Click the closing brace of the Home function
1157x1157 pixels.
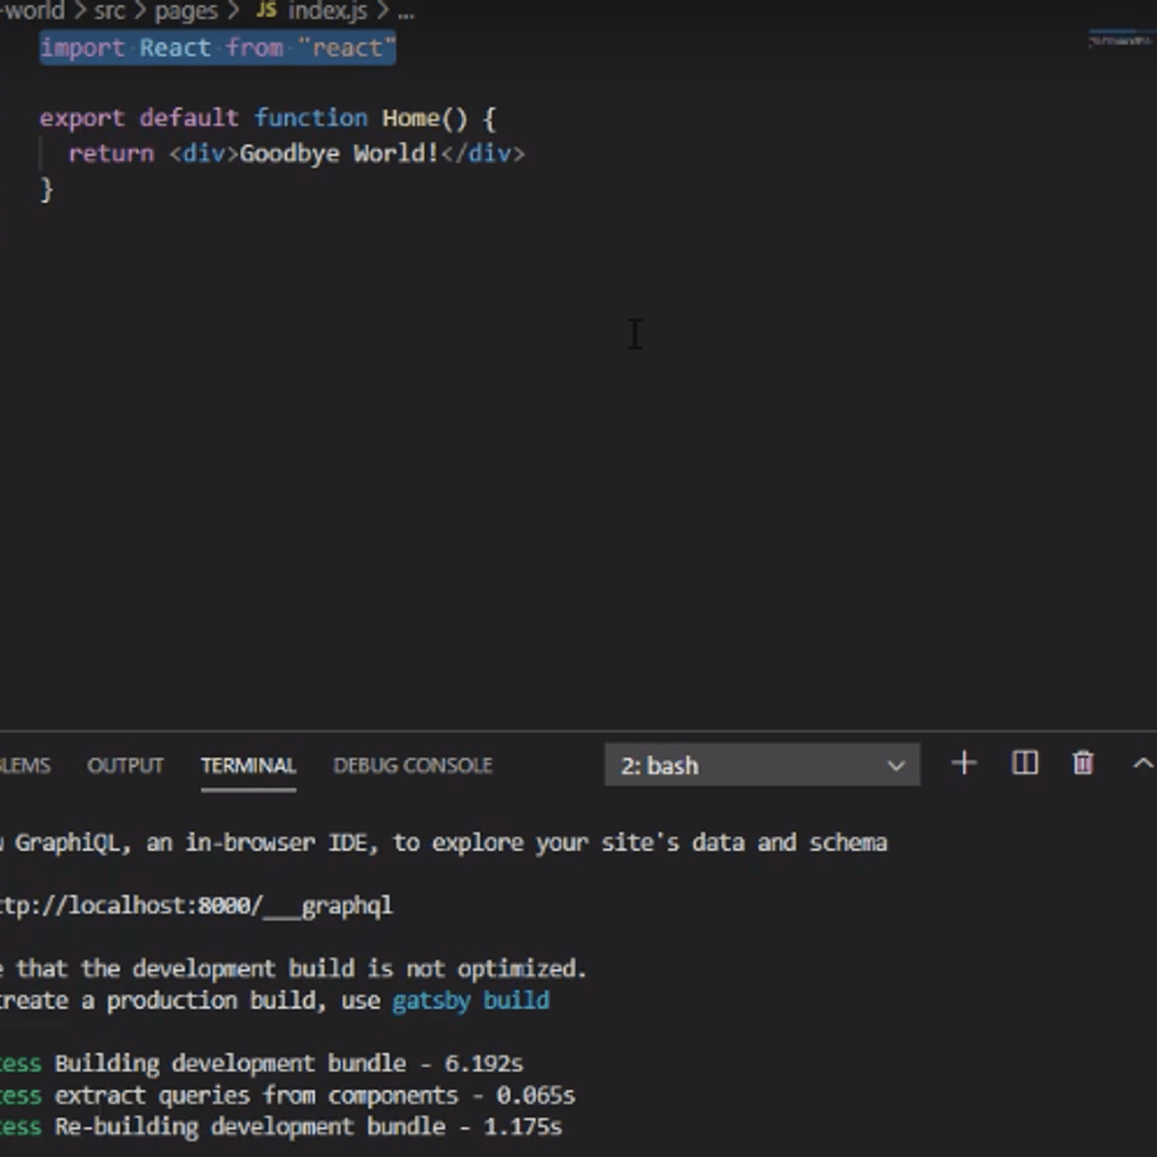pos(46,190)
